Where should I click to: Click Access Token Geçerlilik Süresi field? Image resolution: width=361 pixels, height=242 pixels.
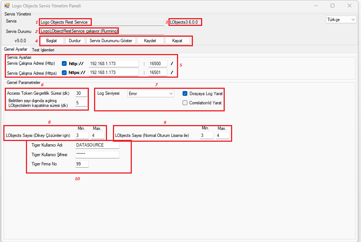(81, 93)
